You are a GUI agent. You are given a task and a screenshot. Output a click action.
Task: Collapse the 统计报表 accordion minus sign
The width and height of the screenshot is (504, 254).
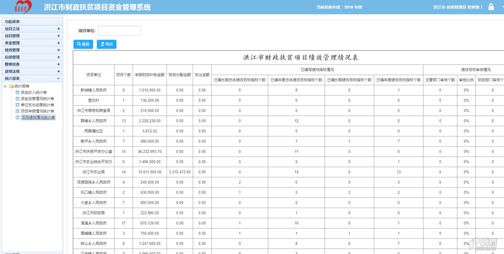tap(59, 79)
